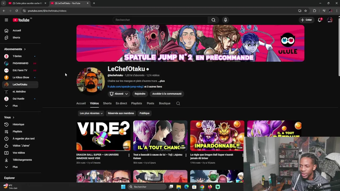Click the install app icon in address bar
Screen dimensions: 340x191
click(300, 11)
